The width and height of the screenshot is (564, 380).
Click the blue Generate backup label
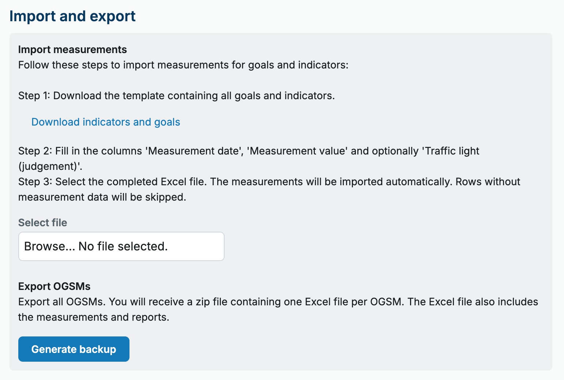74,349
